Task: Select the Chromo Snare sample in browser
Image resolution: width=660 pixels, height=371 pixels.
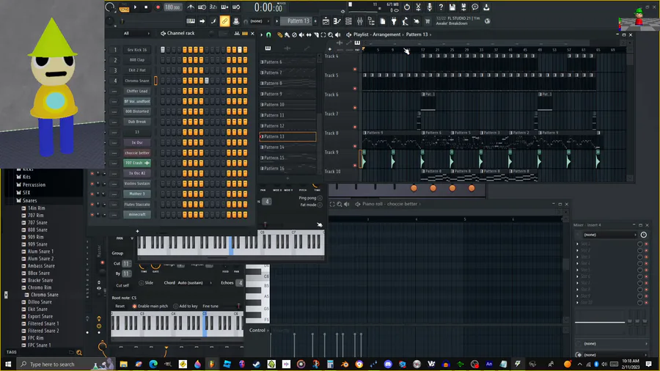Action: 44,295
